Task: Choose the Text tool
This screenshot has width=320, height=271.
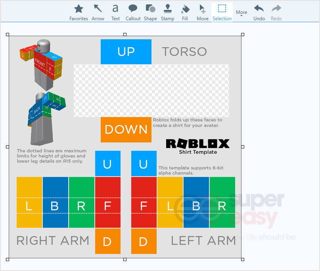Action: [x=115, y=13]
